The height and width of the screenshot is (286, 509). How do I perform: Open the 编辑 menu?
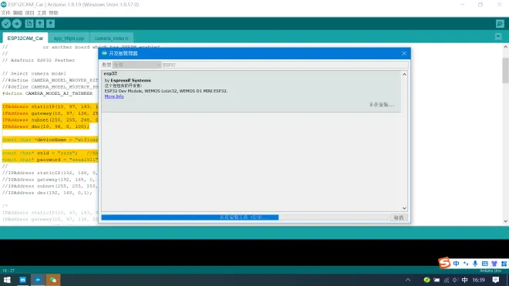pyautogui.click(x=18, y=13)
